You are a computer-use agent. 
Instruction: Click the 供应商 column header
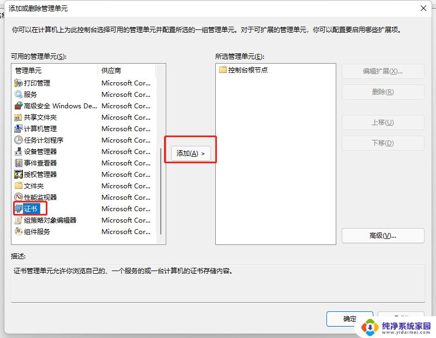pos(127,71)
